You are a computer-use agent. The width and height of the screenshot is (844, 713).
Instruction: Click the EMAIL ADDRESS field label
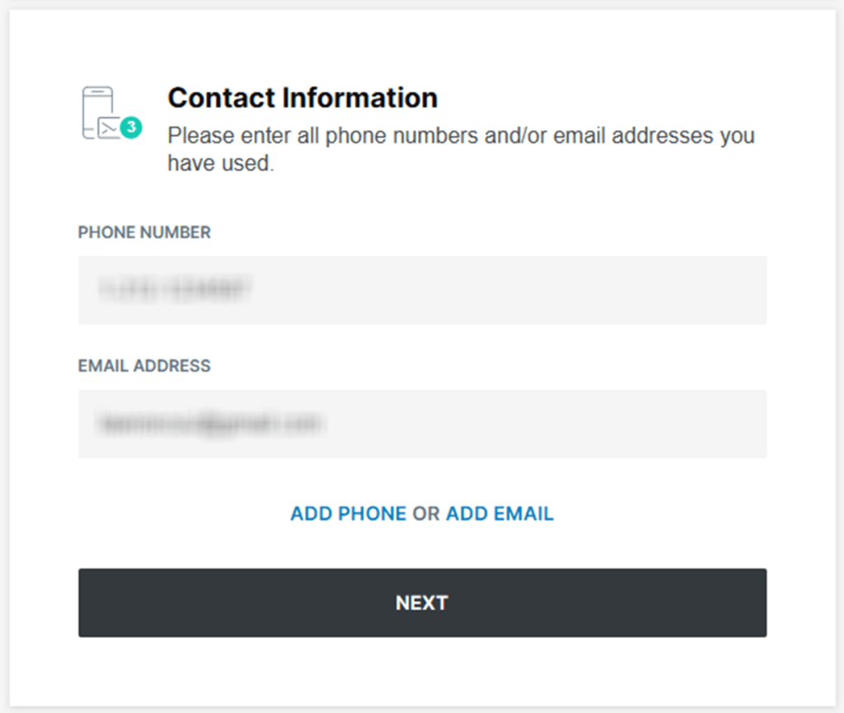pos(144,366)
